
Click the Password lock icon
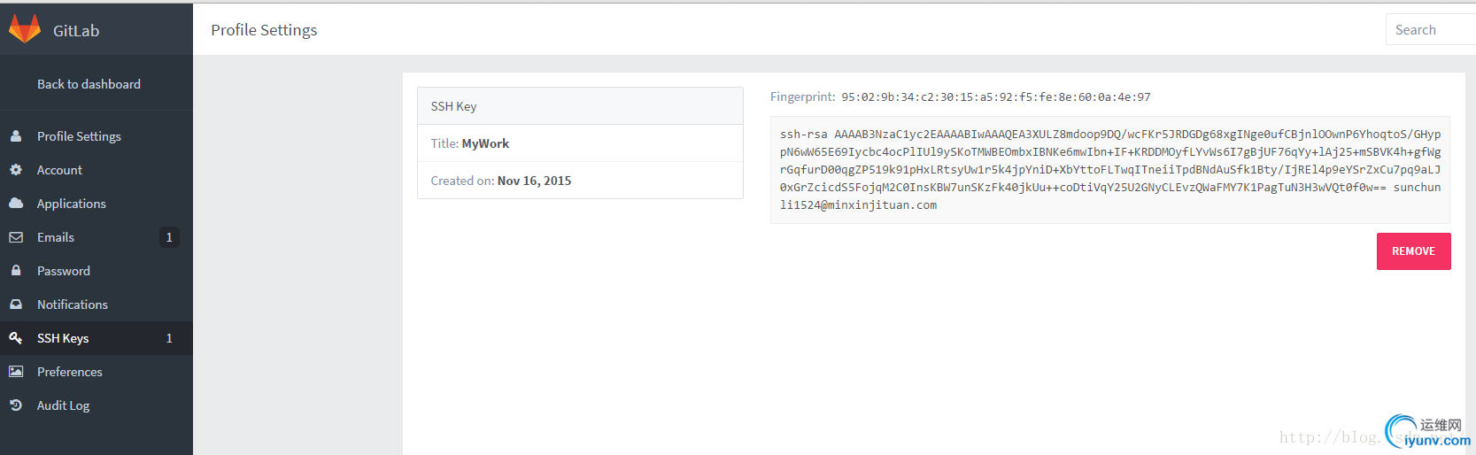tap(16, 271)
